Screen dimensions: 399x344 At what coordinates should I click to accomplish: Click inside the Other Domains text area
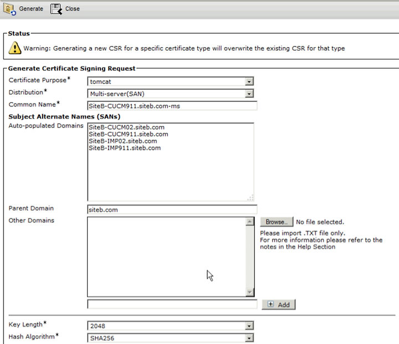167,256
